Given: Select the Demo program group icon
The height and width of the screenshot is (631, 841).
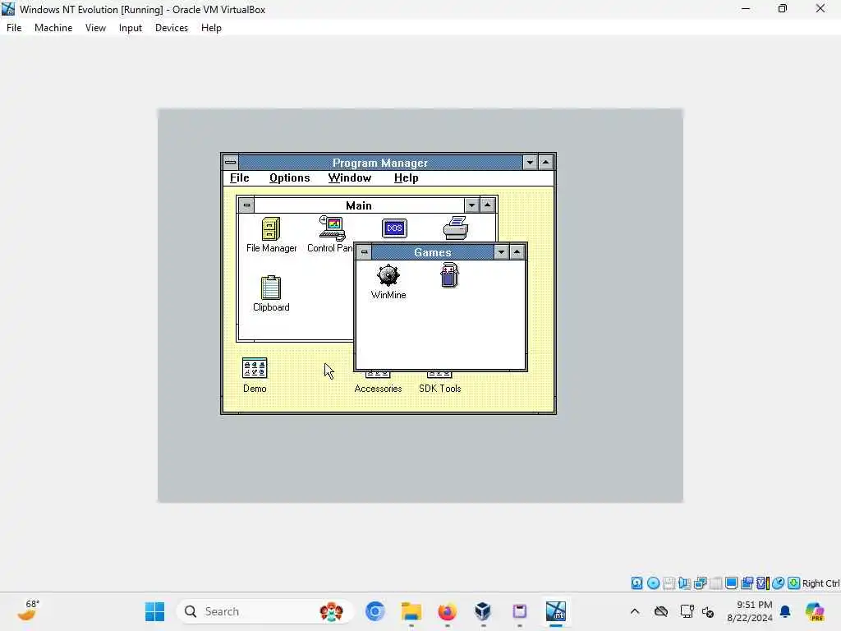Looking at the screenshot, I should [255, 368].
